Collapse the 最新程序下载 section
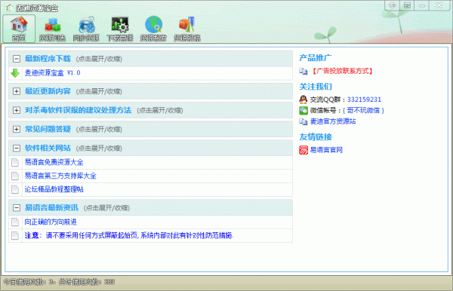The width and height of the screenshot is (453, 291). (x=17, y=59)
